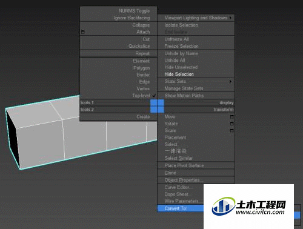Select the Move transform
The image size is (303, 229).
(170, 116)
